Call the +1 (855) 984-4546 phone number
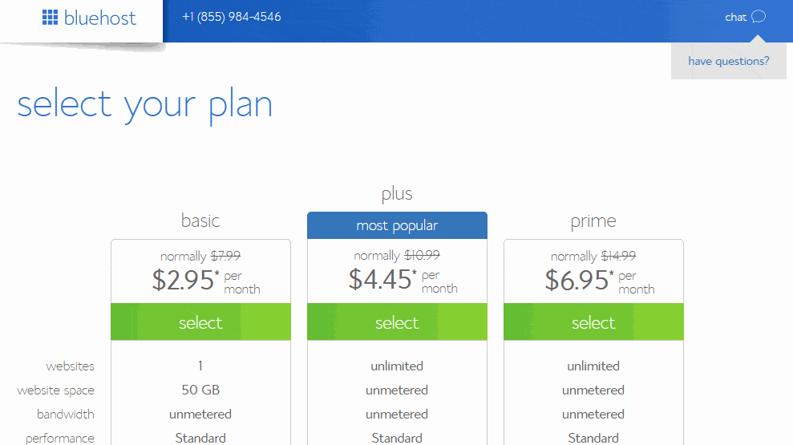 232,17
